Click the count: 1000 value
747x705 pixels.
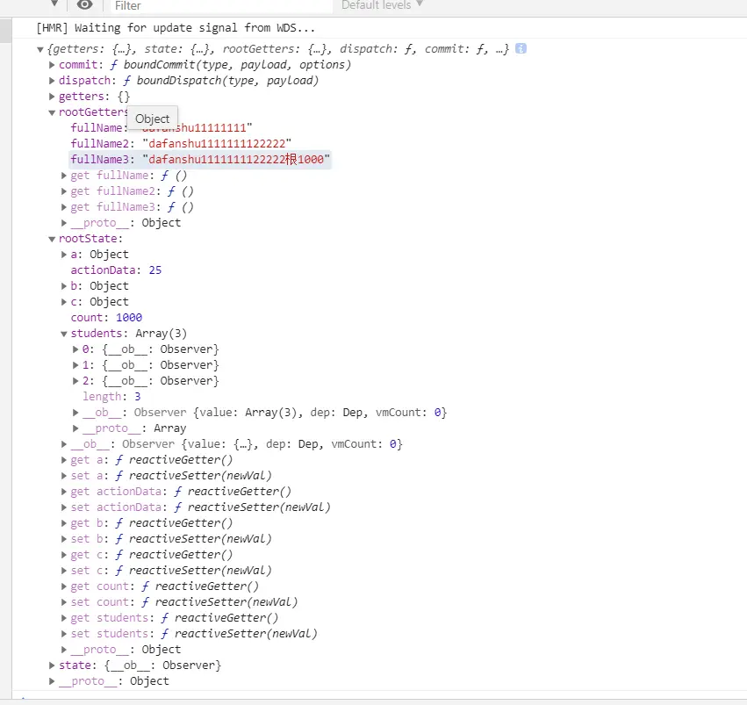coord(129,318)
